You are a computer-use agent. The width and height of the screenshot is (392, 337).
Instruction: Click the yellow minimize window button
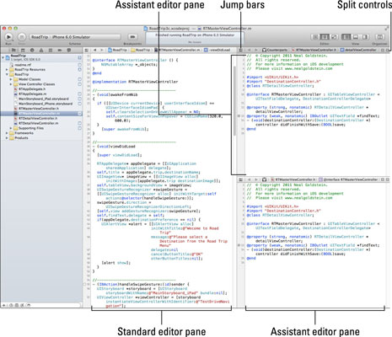click(10, 29)
